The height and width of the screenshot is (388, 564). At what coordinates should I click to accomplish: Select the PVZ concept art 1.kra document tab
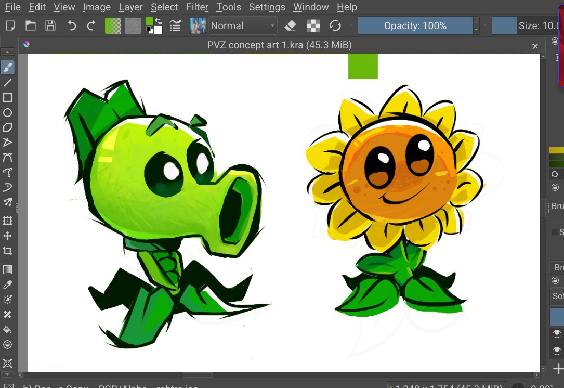280,45
